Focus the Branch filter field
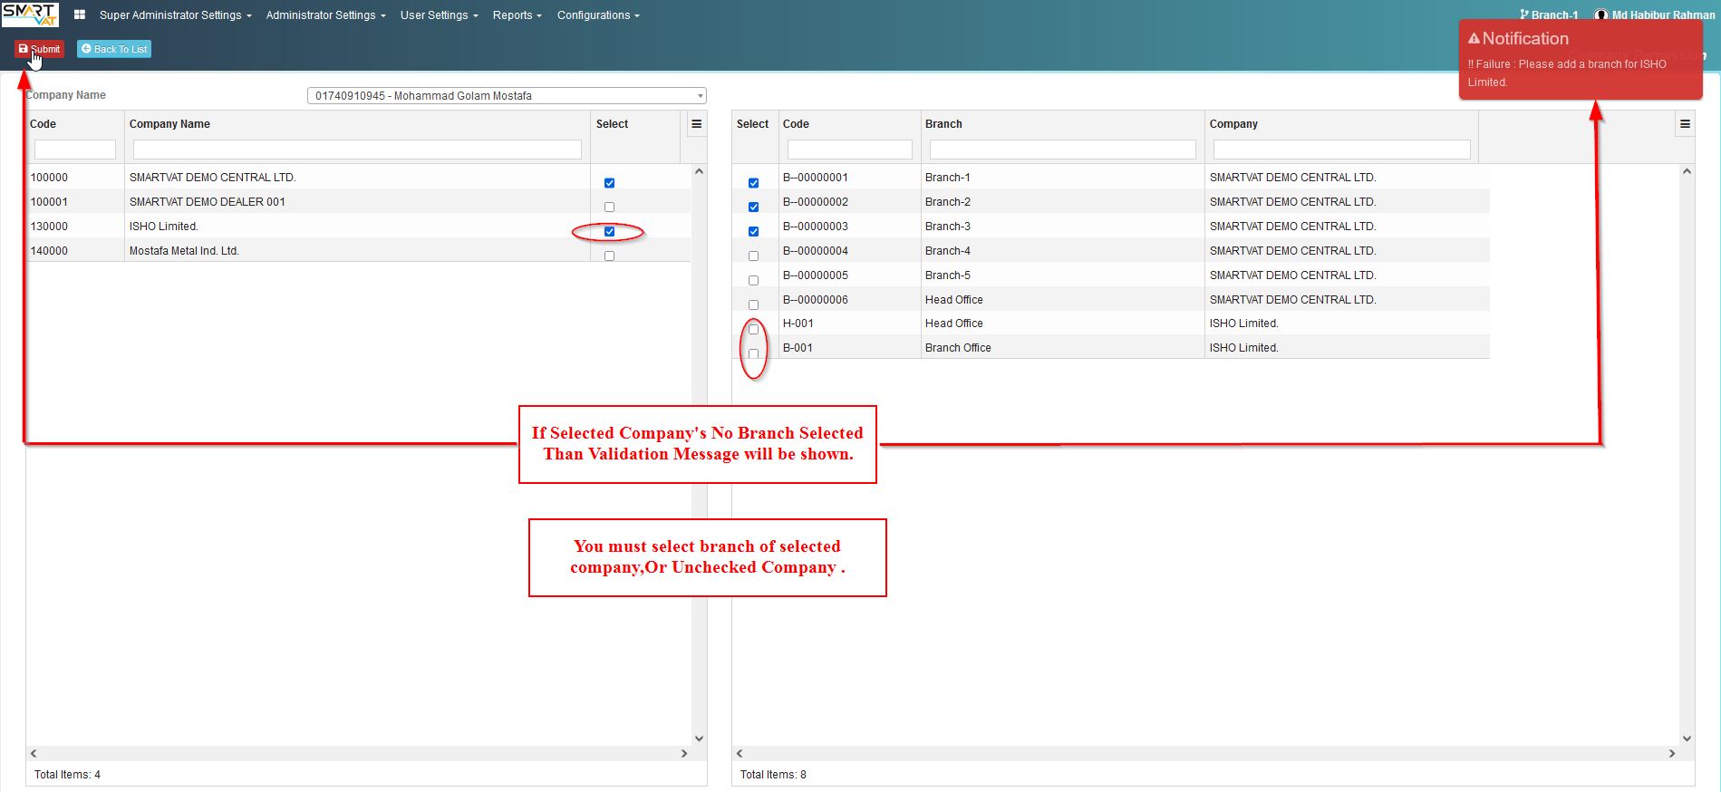This screenshot has height=792, width=1721. point(1063,150)
